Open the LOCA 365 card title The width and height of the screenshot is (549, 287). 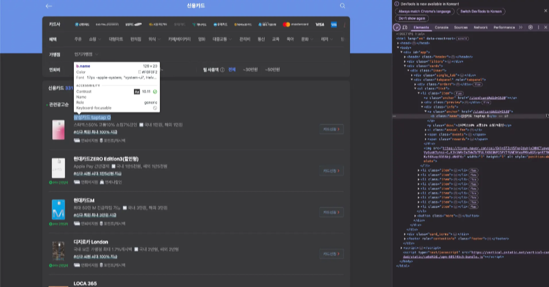(85, 284)
